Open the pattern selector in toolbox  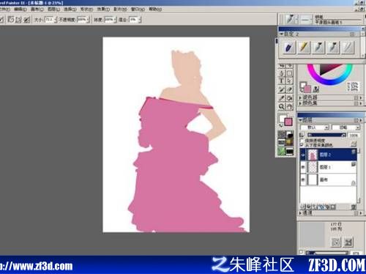282,143
